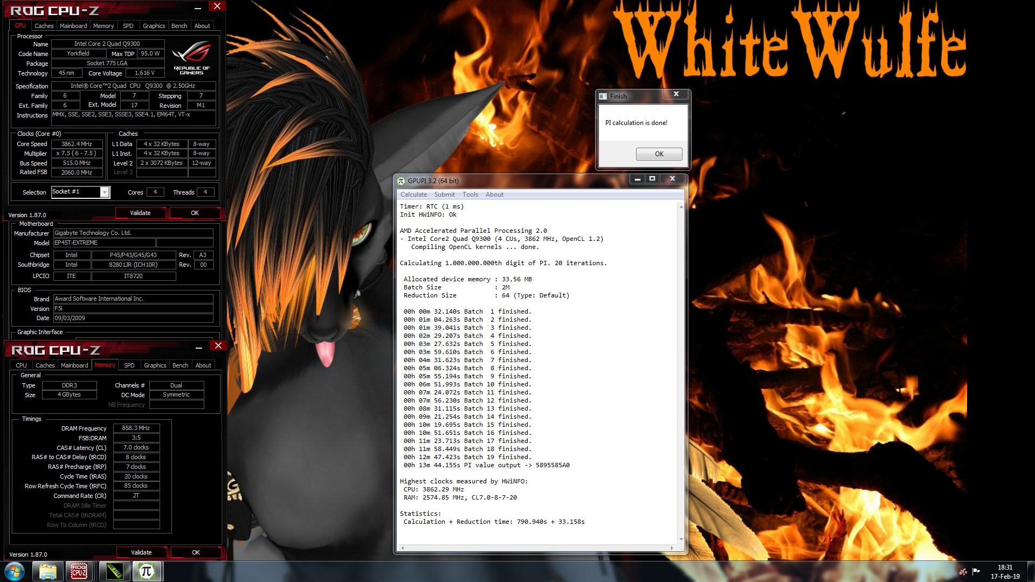Click the 'PI calculation is done!' message

point(636,123)
